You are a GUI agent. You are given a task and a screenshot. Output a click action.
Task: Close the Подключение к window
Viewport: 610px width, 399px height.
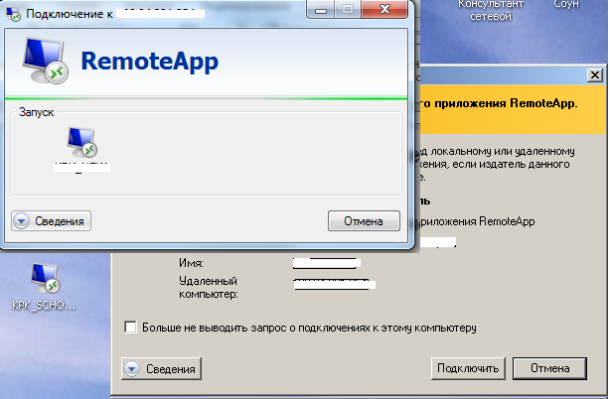[384, 9]
